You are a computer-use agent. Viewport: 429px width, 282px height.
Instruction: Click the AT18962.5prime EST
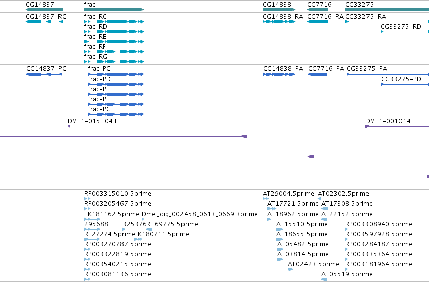tap(269, 219)
